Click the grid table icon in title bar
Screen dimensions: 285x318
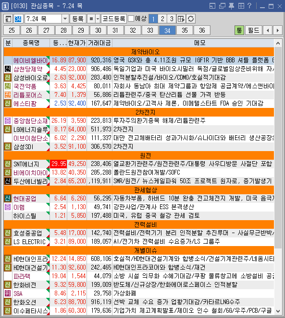click(241, 6)
